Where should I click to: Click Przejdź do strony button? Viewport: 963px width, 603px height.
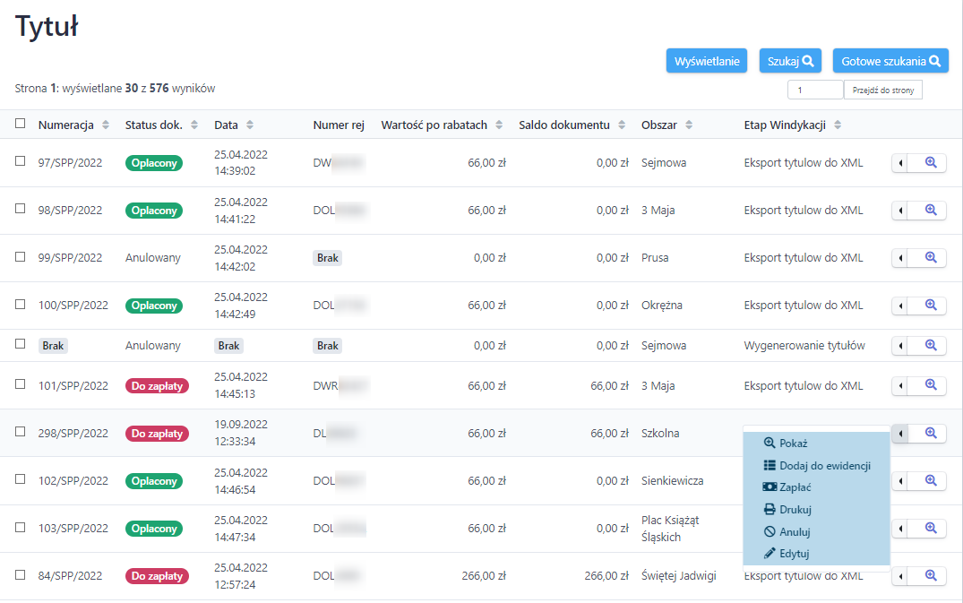[883, 90]
